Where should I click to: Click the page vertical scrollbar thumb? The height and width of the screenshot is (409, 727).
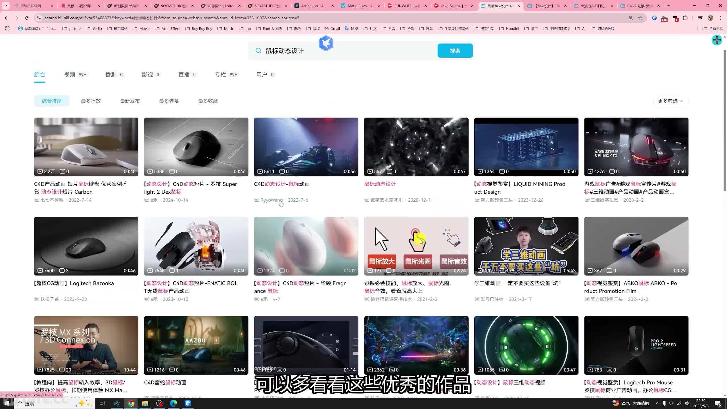pos(724,121)
